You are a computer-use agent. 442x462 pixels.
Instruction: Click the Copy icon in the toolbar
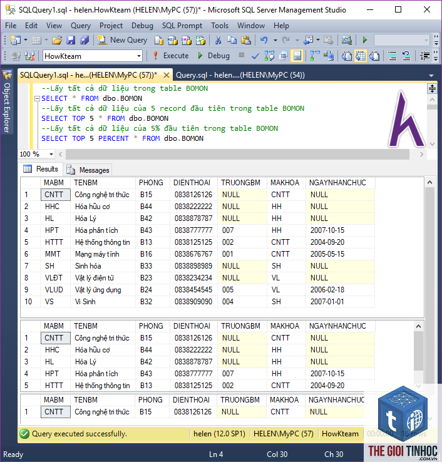(232, 40)
